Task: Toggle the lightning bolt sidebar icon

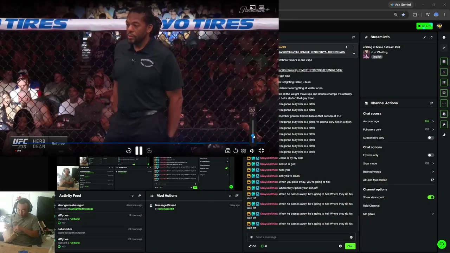Action: pos(444,72)
